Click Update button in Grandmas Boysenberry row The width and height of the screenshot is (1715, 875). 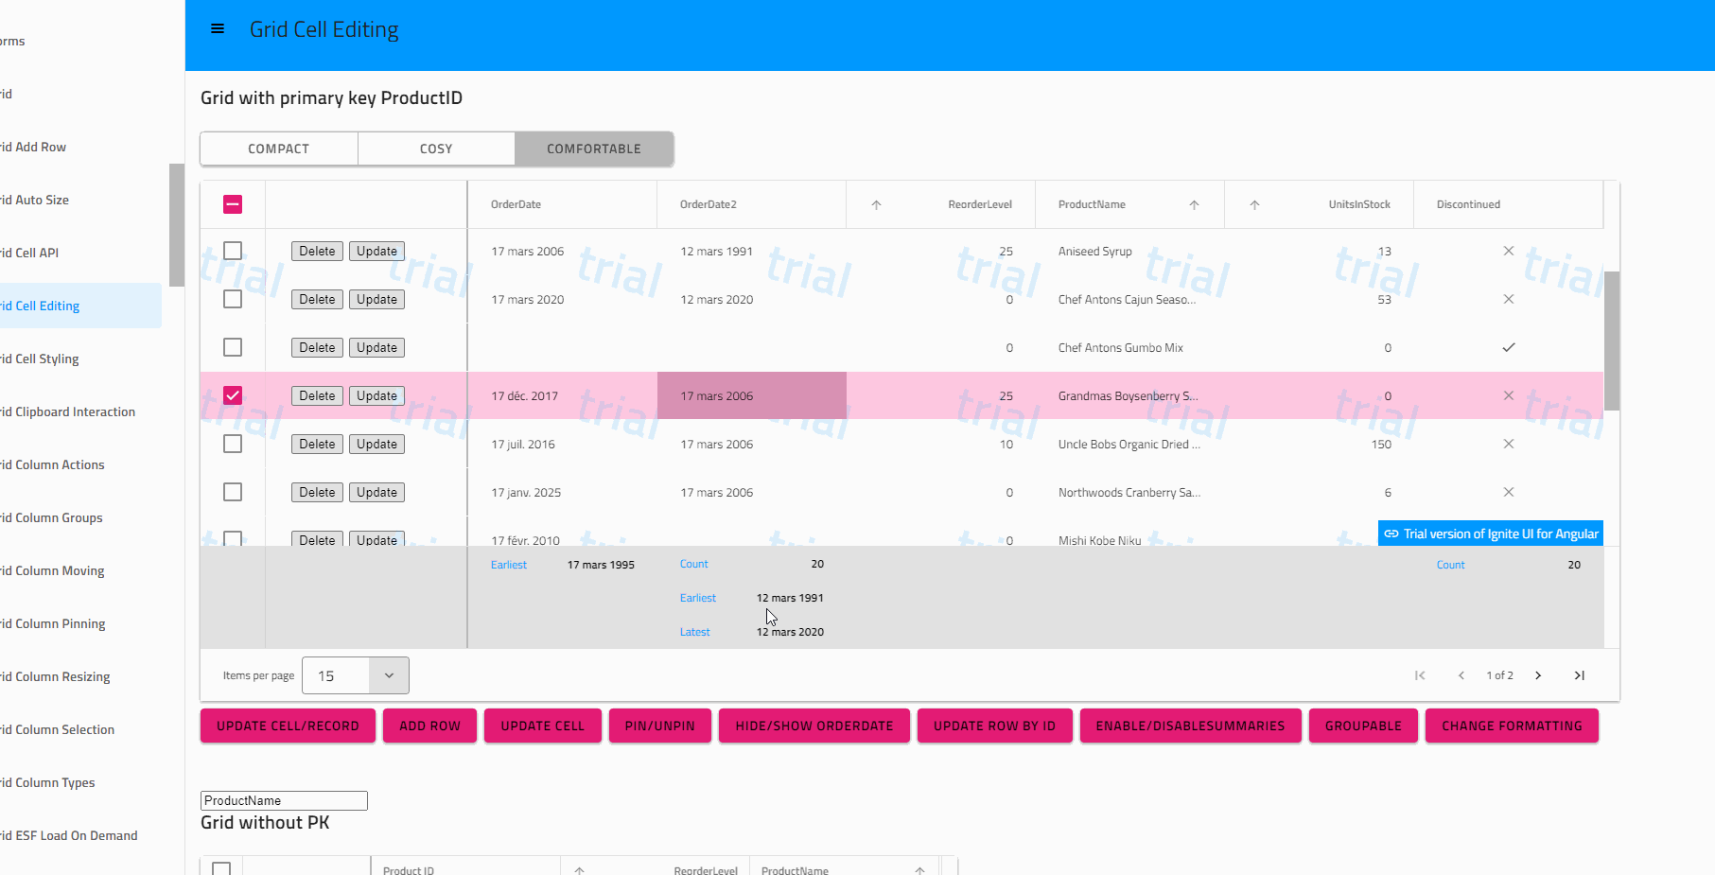(x=376, y=395)
